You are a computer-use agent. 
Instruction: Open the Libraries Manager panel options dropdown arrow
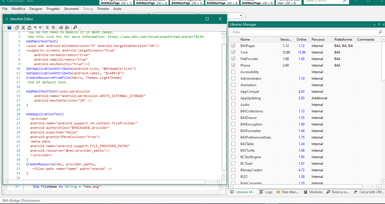click(x=374, y=24)
